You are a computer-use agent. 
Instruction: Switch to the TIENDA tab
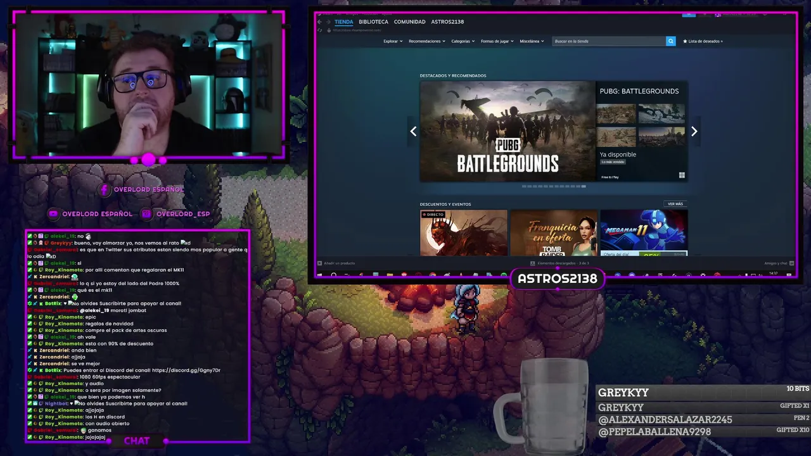[344, 22]
